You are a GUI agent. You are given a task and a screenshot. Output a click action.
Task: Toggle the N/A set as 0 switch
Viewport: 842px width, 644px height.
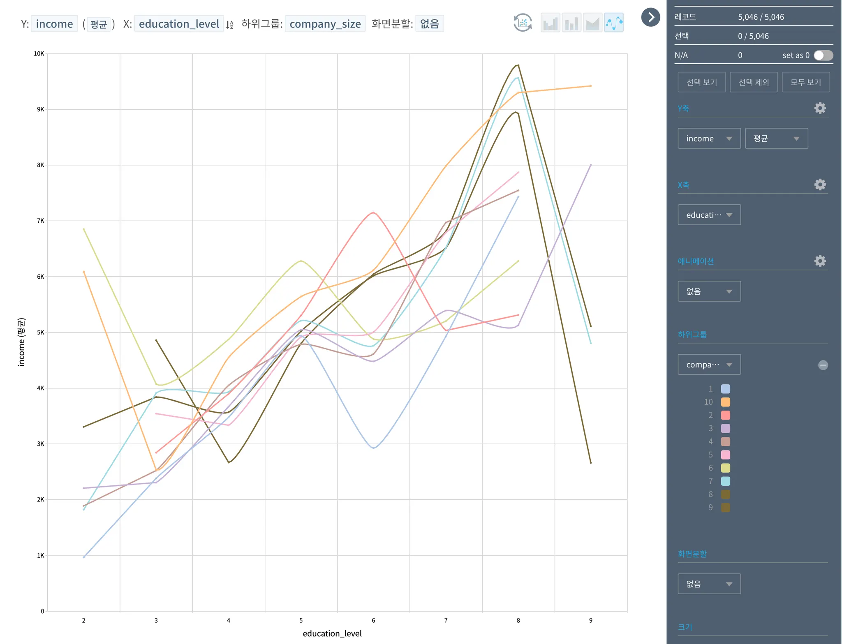(x=823, y=55)
